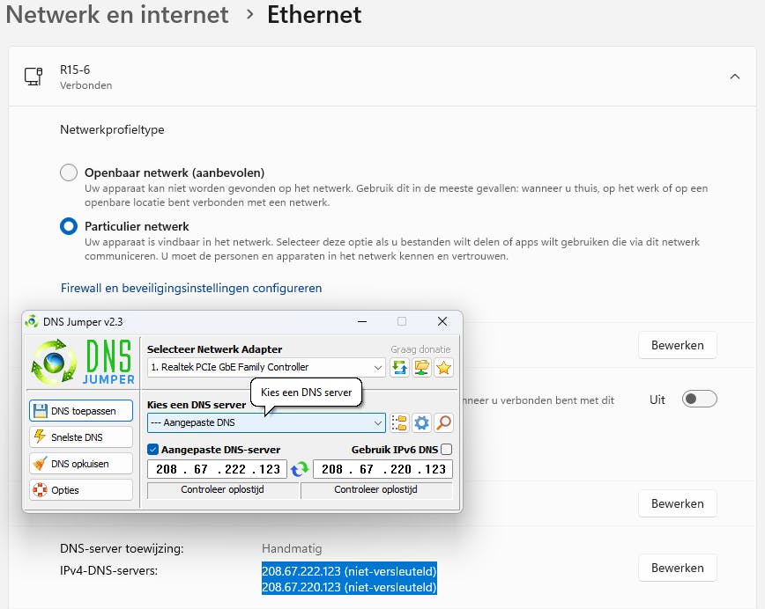Click secondary DNS field 208.67.220.123
Screen dimensions: 765x609
point(383,469)
